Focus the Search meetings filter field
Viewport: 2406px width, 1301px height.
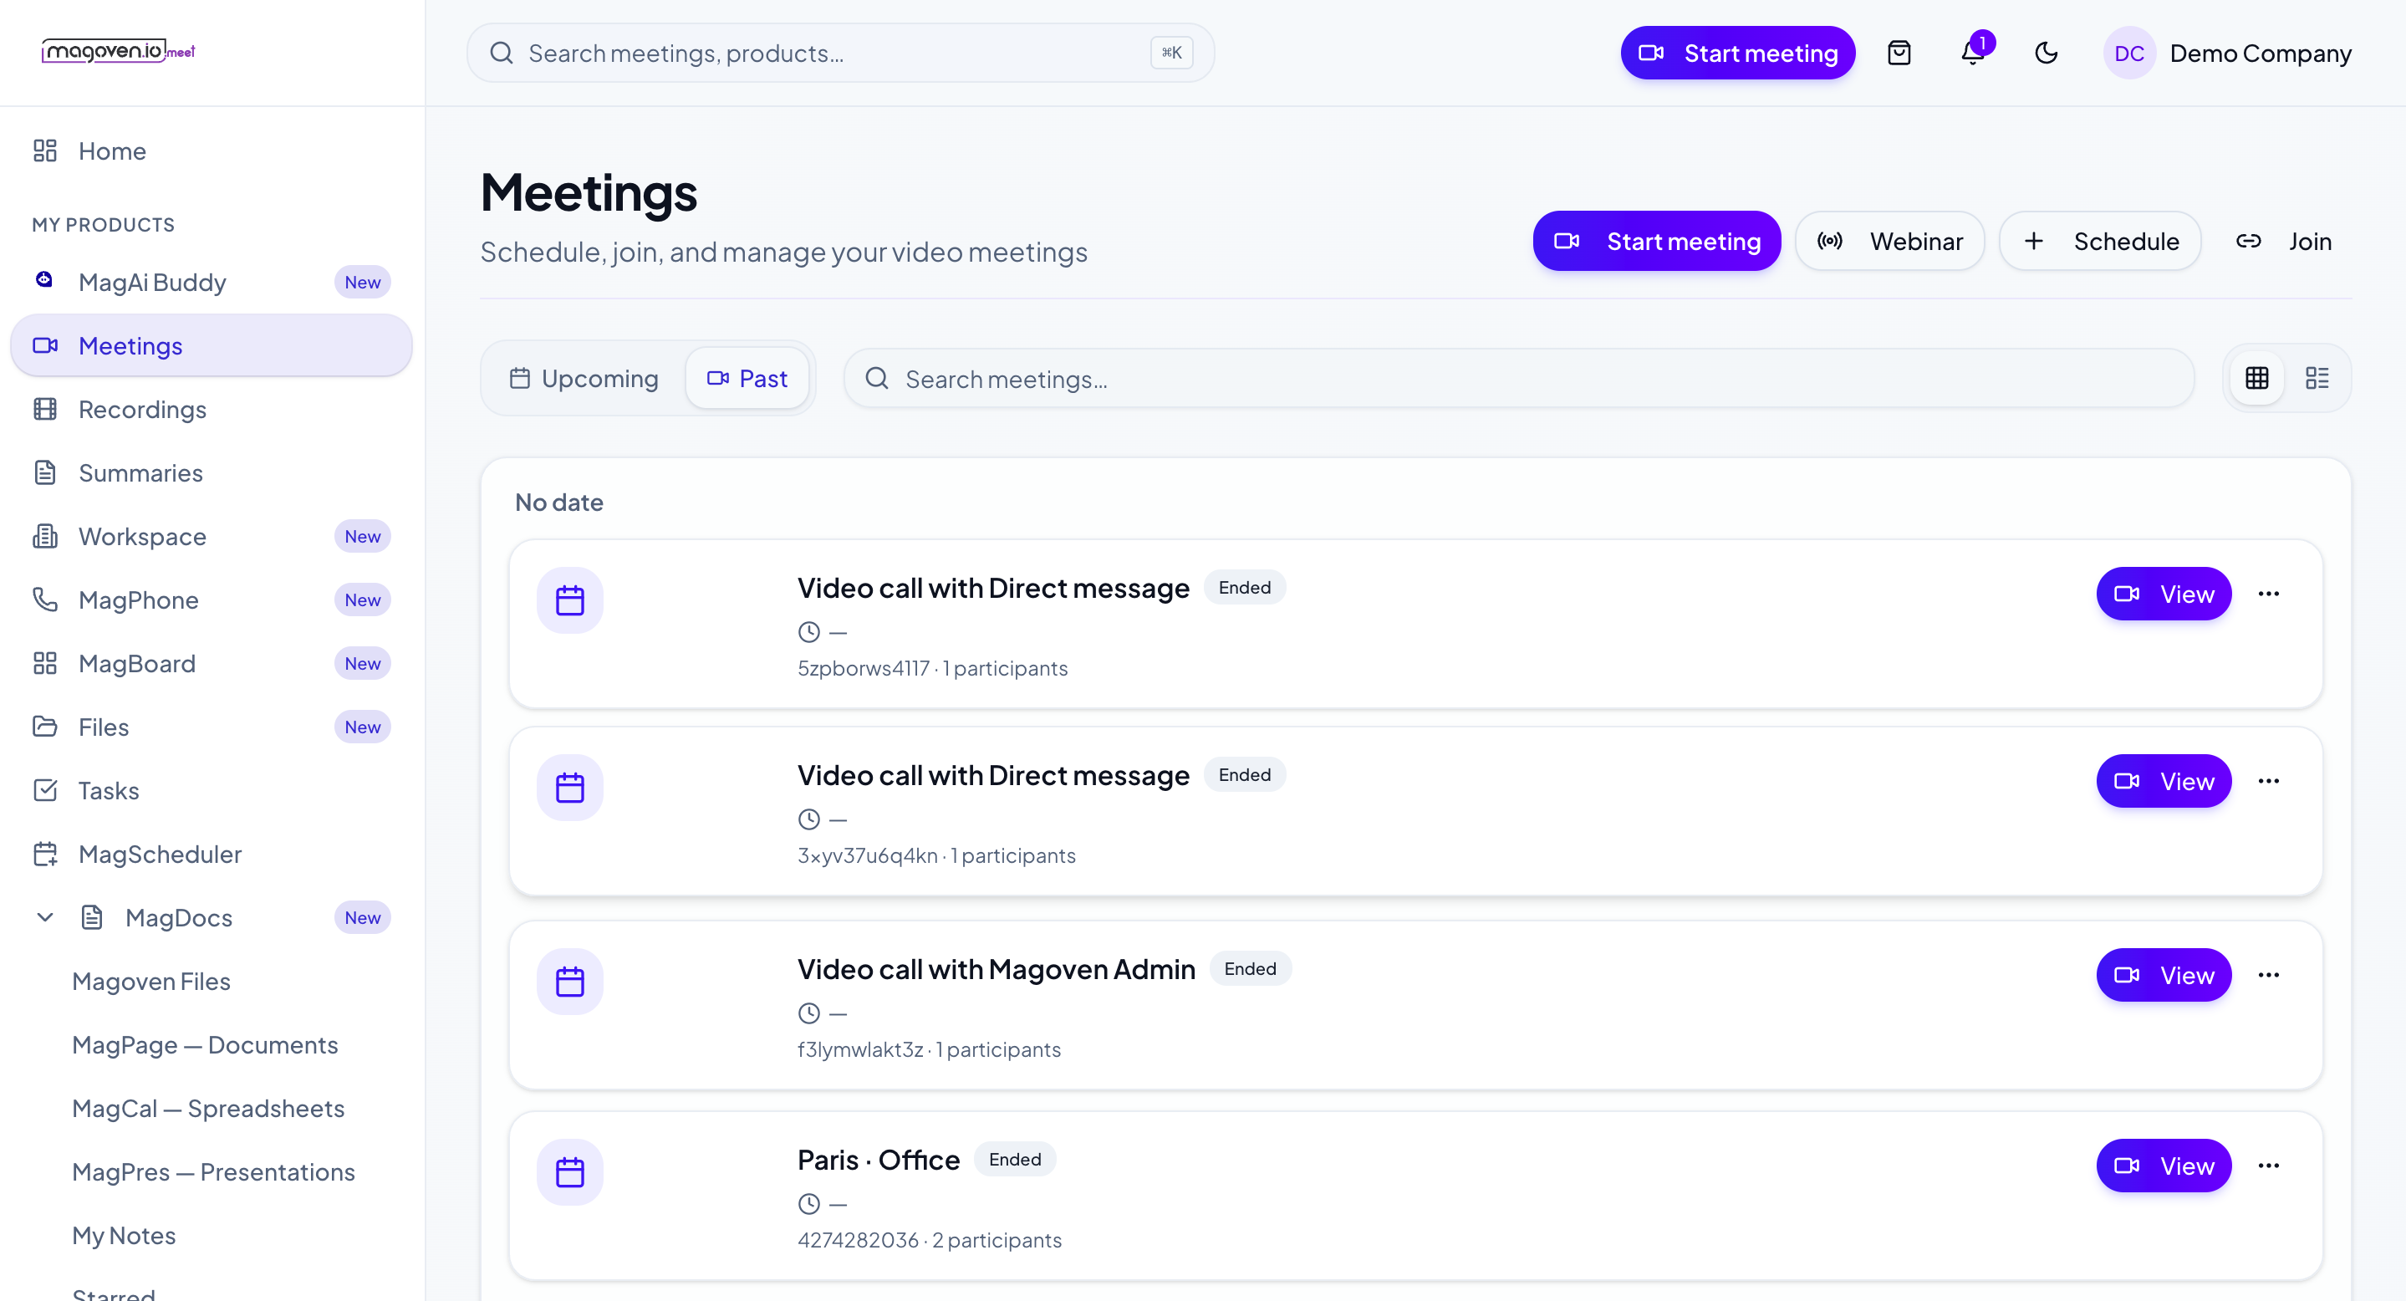[1519, 378]
